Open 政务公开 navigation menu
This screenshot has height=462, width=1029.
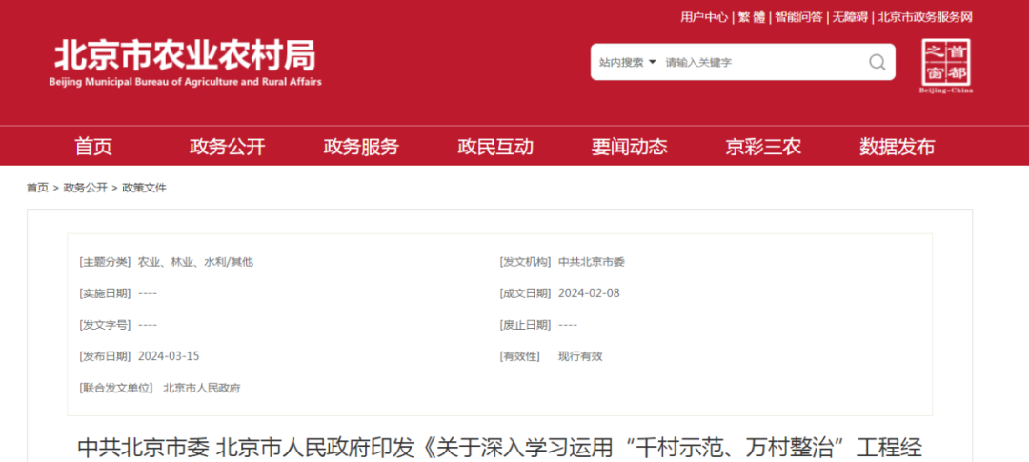point(227,147)
